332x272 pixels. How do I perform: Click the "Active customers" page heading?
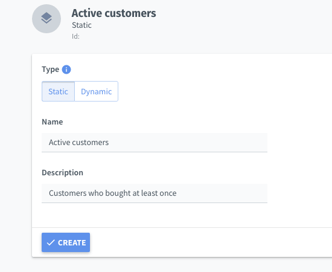pyautogui.click(x=113, y=13)
